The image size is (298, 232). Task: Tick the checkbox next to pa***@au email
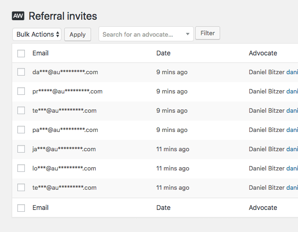coord(21,130)
